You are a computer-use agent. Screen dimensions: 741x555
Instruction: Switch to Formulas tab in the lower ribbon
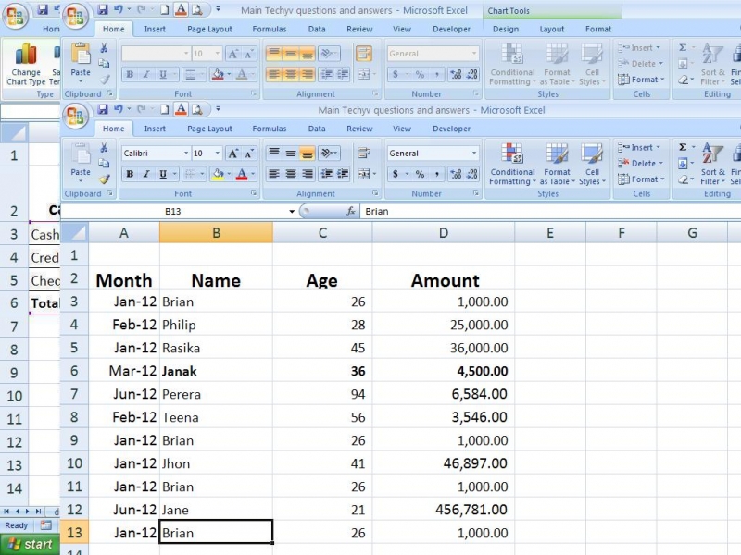point(270,129)
